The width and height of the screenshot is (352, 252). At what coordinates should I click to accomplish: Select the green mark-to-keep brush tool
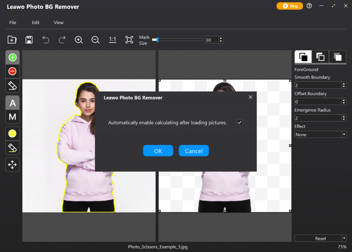[12, 57]
